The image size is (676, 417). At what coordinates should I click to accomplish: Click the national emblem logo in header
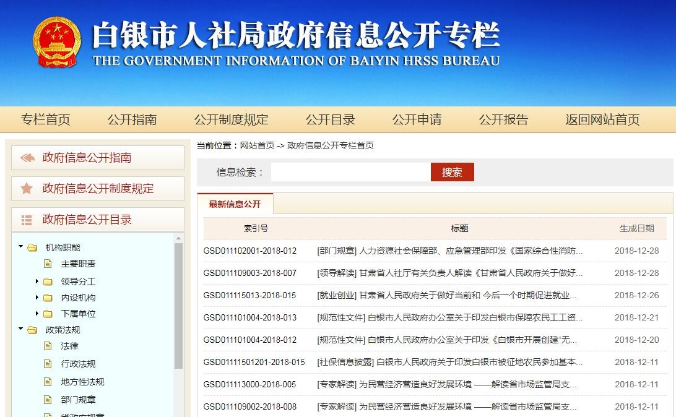pyautogui.click(x=56, y=42)
